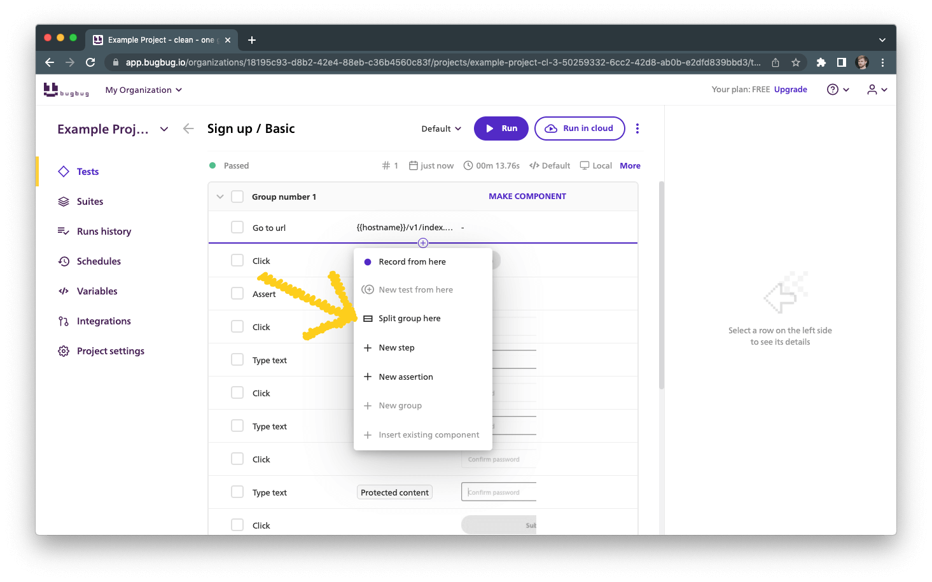Collapse Group number 1 with its chevron
Viewport: 932px width, 582px height.
click(220, 197)
